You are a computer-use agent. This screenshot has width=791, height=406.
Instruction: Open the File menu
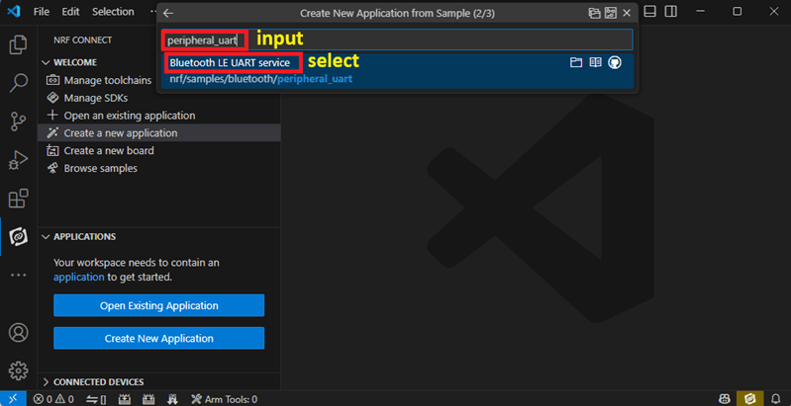pos(42,12)
